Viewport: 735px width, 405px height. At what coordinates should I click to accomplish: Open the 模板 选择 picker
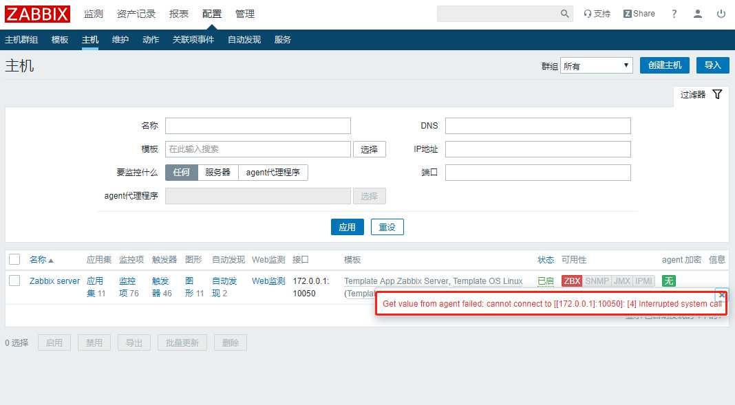point(370,149)
